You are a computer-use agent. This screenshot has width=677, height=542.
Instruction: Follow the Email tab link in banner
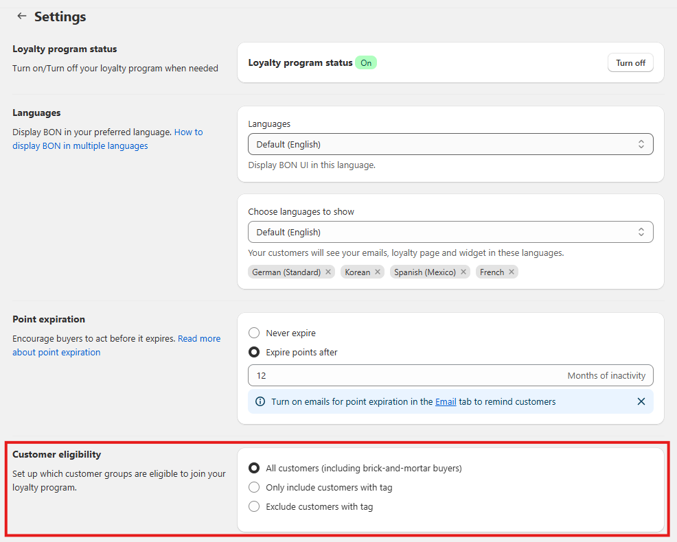click(446, 402)
